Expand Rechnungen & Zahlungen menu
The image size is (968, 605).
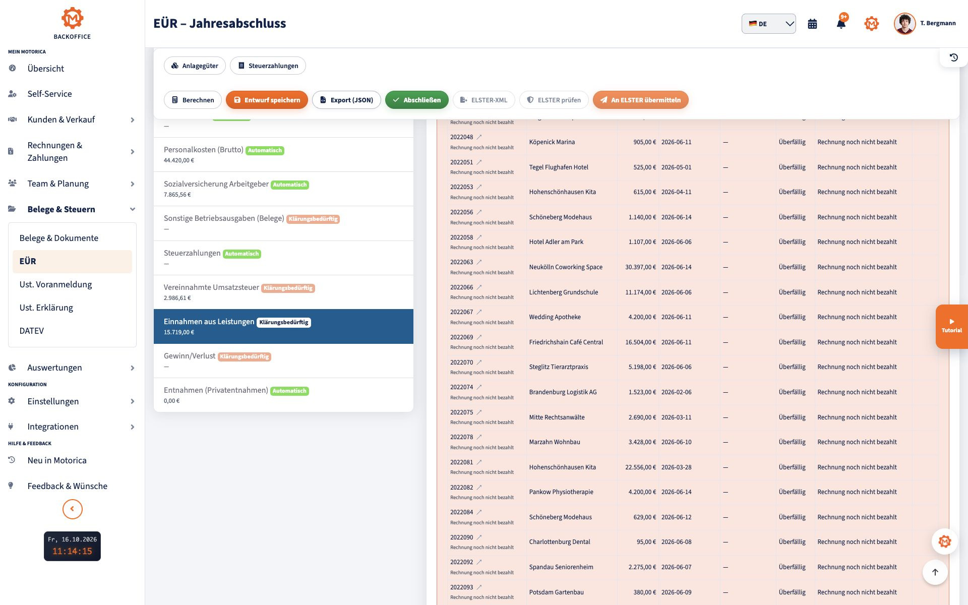72,151
